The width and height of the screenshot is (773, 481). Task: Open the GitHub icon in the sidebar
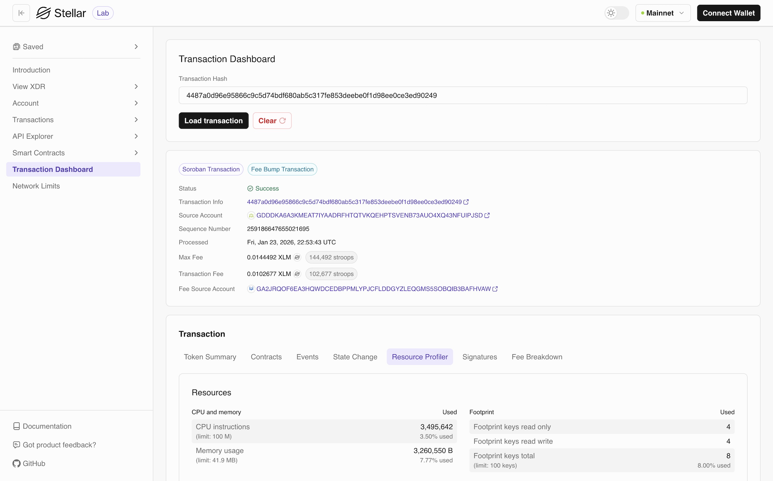(x=17, y=464)
